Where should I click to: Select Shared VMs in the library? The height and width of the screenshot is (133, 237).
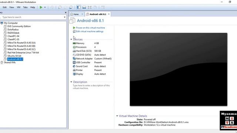(x=10, y=62)
